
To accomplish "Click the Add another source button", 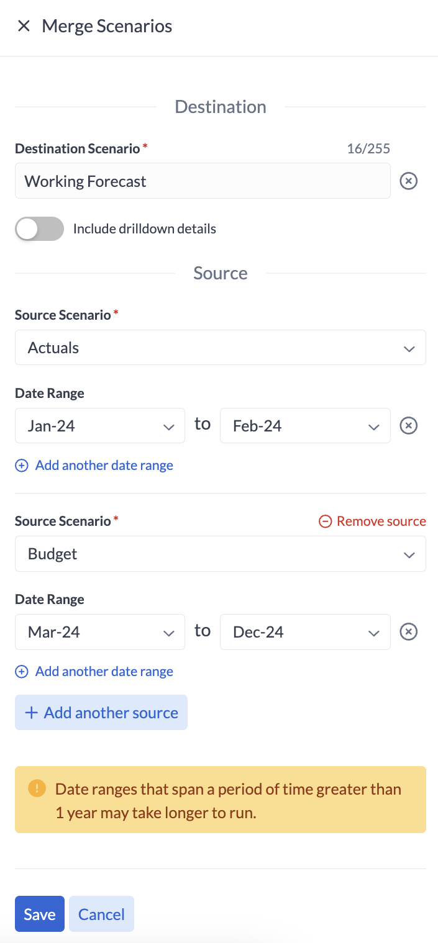I will point(101,713).
